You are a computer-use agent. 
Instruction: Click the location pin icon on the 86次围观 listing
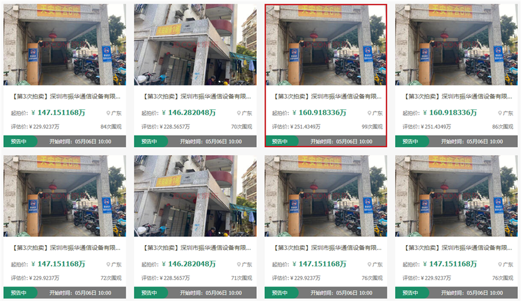pos(500,113)
